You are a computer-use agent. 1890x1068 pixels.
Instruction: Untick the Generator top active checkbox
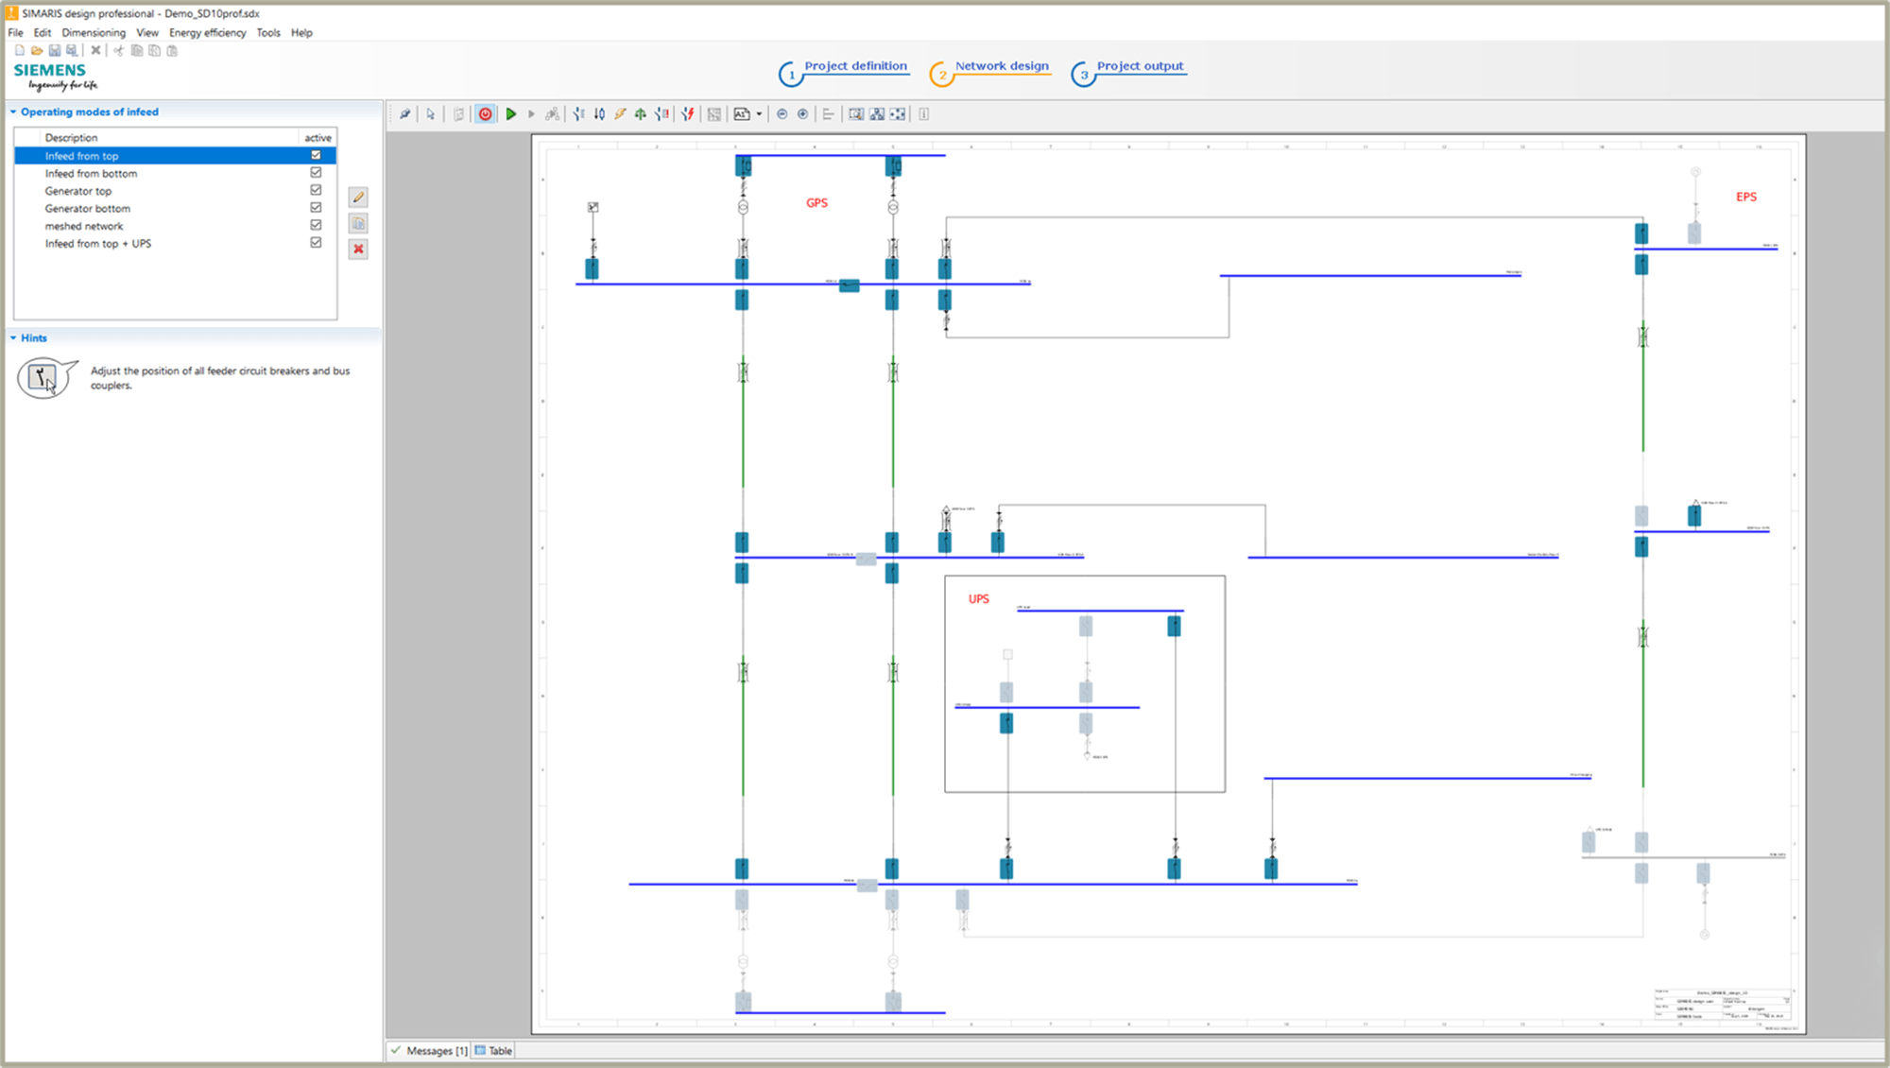316,191
